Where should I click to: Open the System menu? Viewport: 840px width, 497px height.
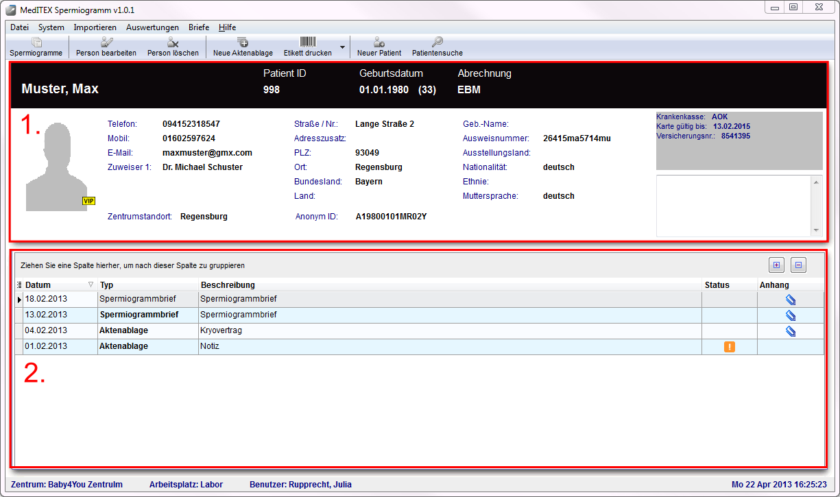tap(51, 27)
